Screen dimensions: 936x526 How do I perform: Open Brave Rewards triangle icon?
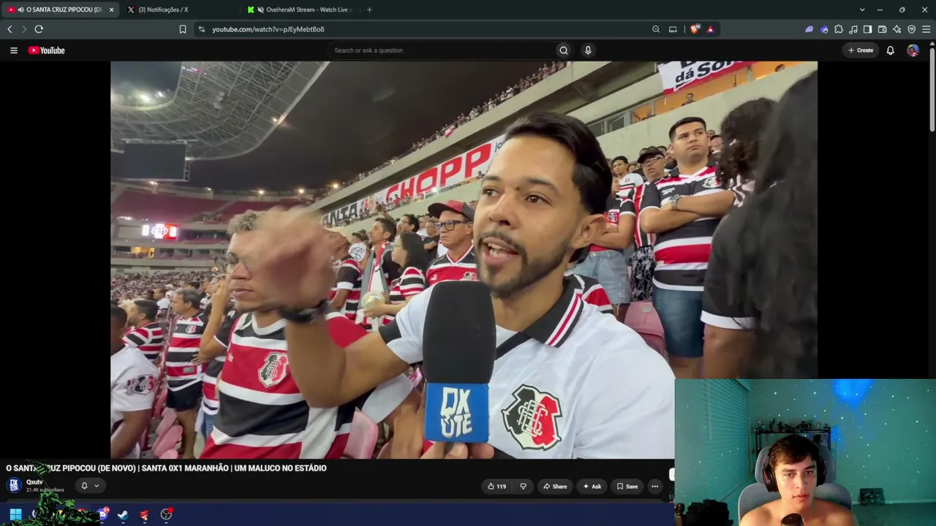point(710,29)
